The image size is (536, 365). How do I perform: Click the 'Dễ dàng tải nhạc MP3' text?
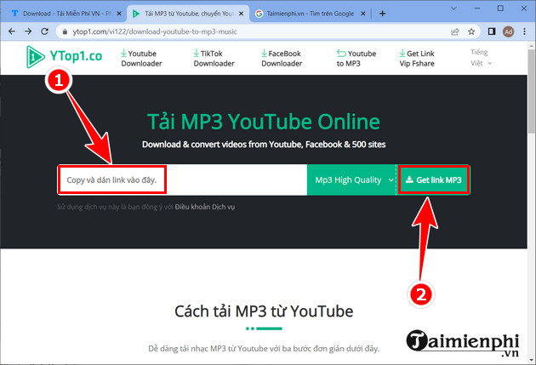click(264, 349)
